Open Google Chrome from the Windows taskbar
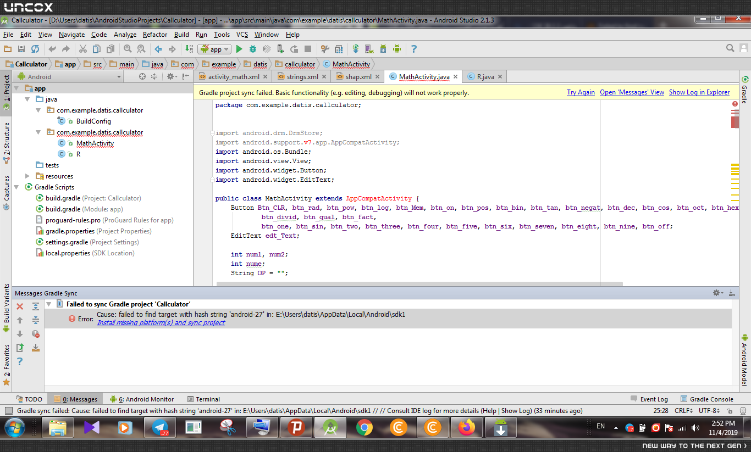The image size is (751, 452). [364, 427]
